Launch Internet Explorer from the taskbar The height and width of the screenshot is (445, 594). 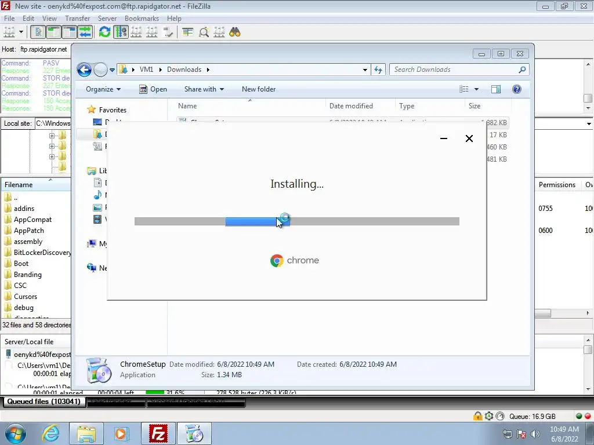(51, 433)
